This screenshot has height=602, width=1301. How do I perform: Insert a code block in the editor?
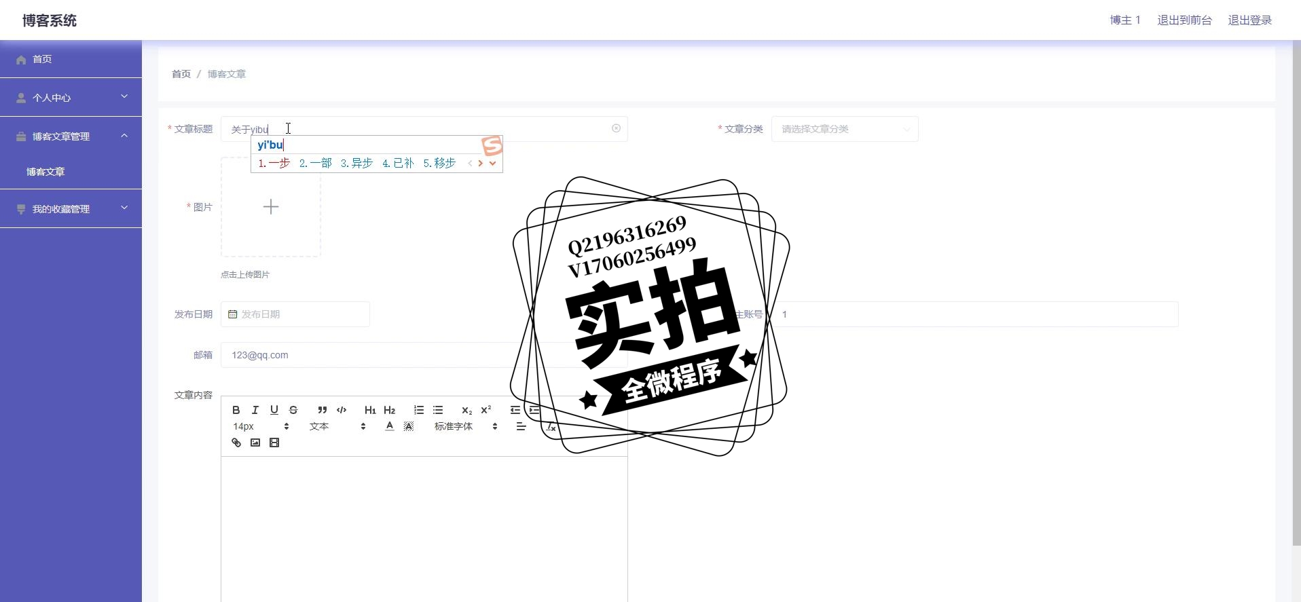342,410
